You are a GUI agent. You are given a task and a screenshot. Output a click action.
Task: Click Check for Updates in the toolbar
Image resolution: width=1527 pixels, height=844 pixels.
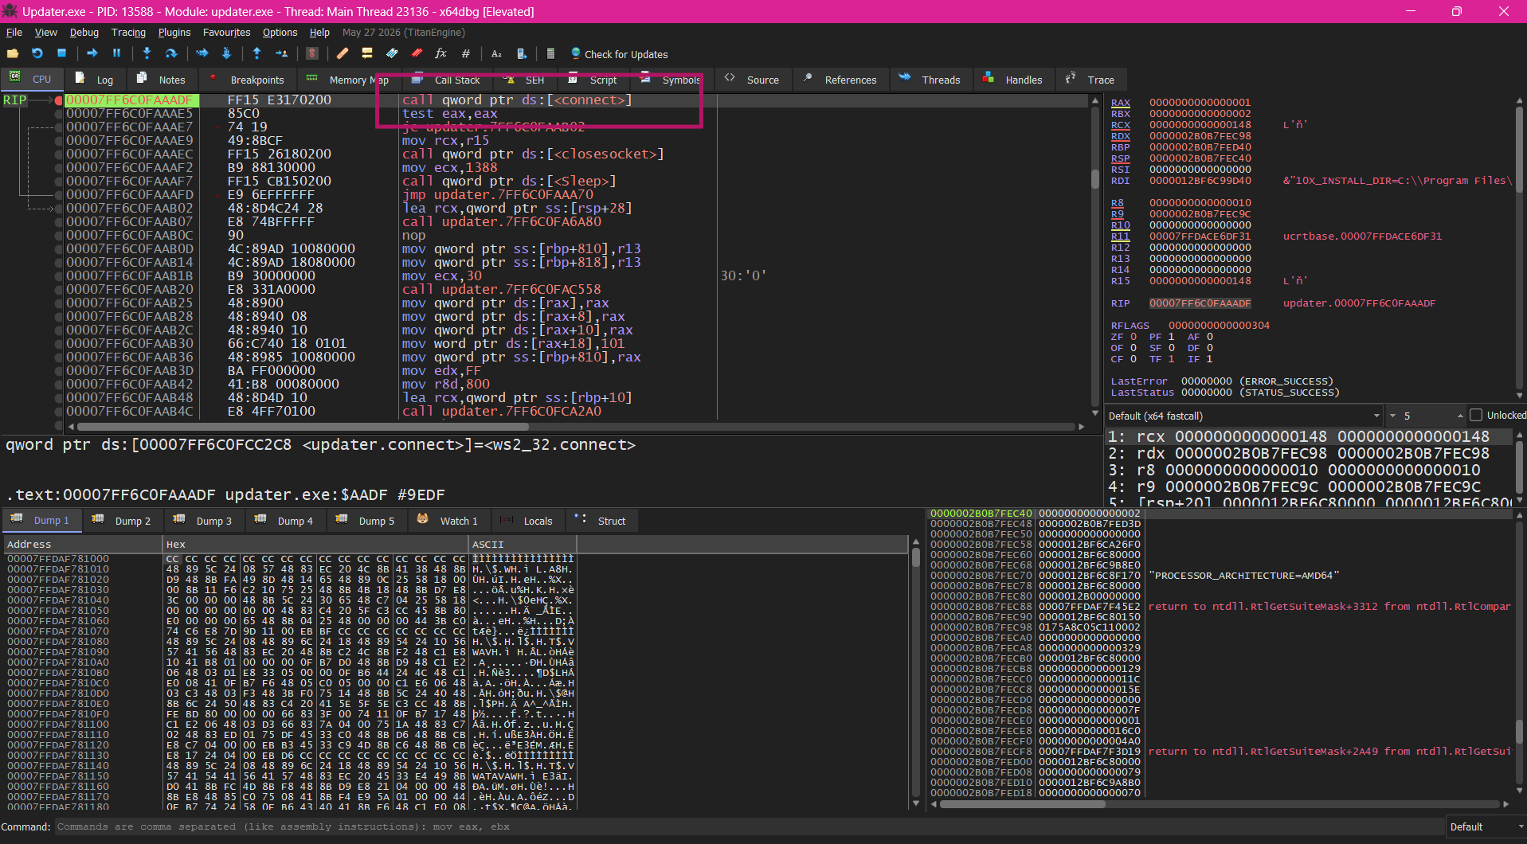tap(619, 54)
